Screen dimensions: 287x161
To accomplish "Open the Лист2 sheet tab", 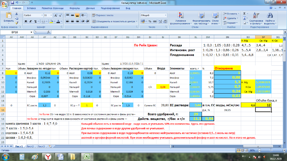I will click(x=30, y=146).
